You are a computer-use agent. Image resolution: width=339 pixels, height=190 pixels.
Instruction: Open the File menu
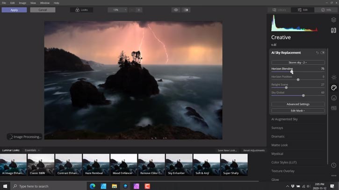tap(4, 3)
